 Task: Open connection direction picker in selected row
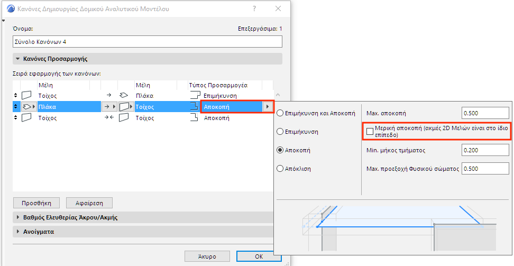pos(109,107)
